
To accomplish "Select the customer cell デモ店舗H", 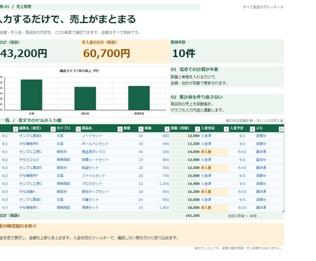I will pos(27,192).
